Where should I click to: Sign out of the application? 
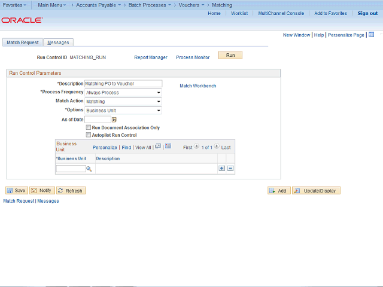[367, 13]
